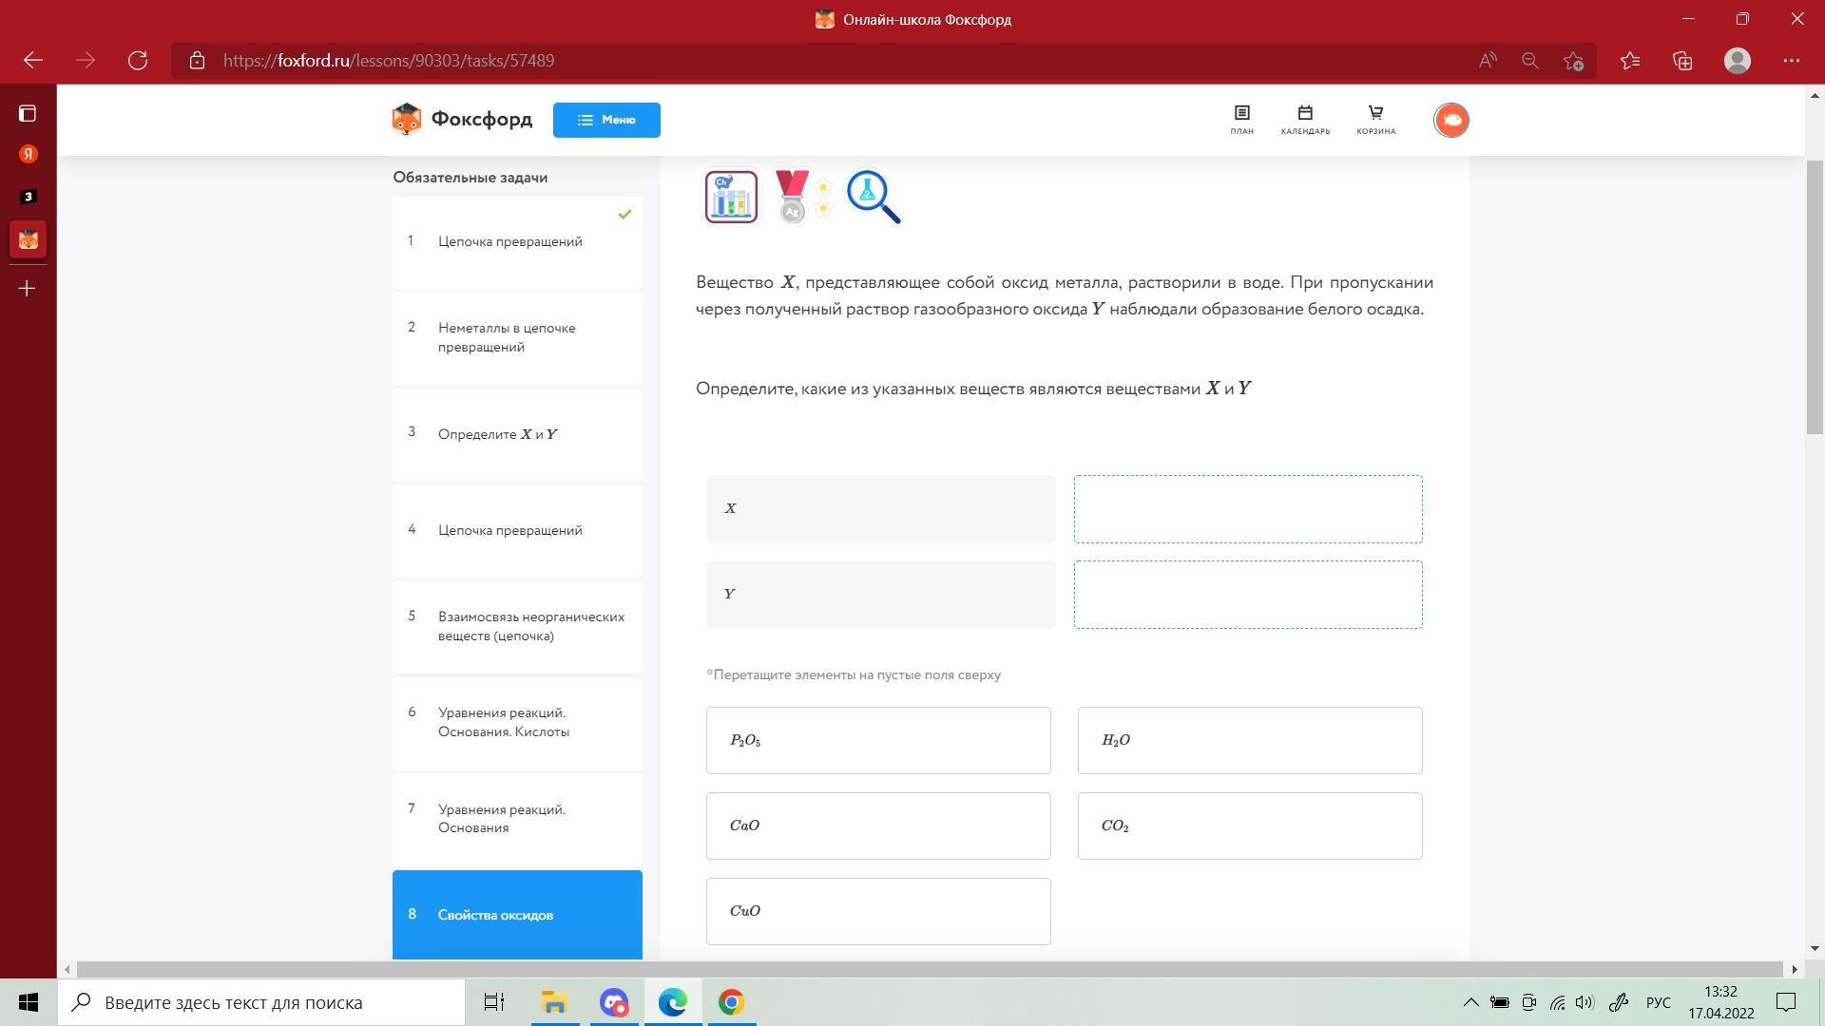Select the H2O answer tile

coord(1250,740)
